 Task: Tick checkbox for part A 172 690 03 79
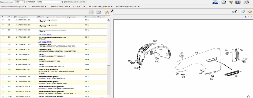point(3,30)
